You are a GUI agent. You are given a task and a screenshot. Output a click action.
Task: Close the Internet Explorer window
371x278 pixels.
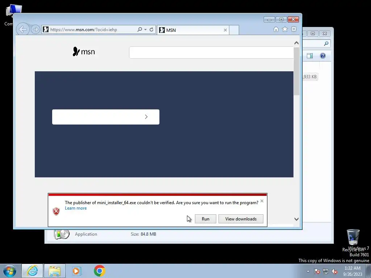[293, 20]
